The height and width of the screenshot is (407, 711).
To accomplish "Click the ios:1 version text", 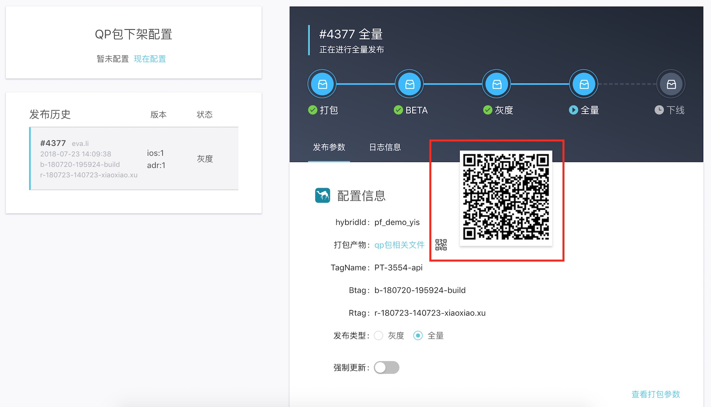I will (x=155, y=153).
